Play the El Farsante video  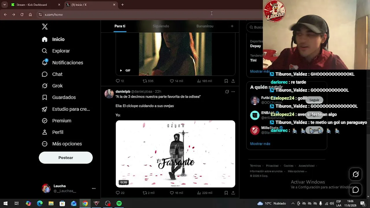pos(175,154)
